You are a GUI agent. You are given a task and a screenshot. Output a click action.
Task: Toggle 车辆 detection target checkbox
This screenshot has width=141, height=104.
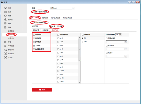point(58,26)
